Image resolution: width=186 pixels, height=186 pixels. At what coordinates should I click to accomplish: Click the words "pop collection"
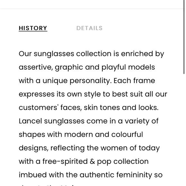coord(123,162)
